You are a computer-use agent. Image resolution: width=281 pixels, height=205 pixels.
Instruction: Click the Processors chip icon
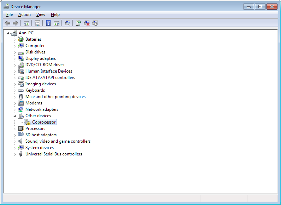(21, 129)
